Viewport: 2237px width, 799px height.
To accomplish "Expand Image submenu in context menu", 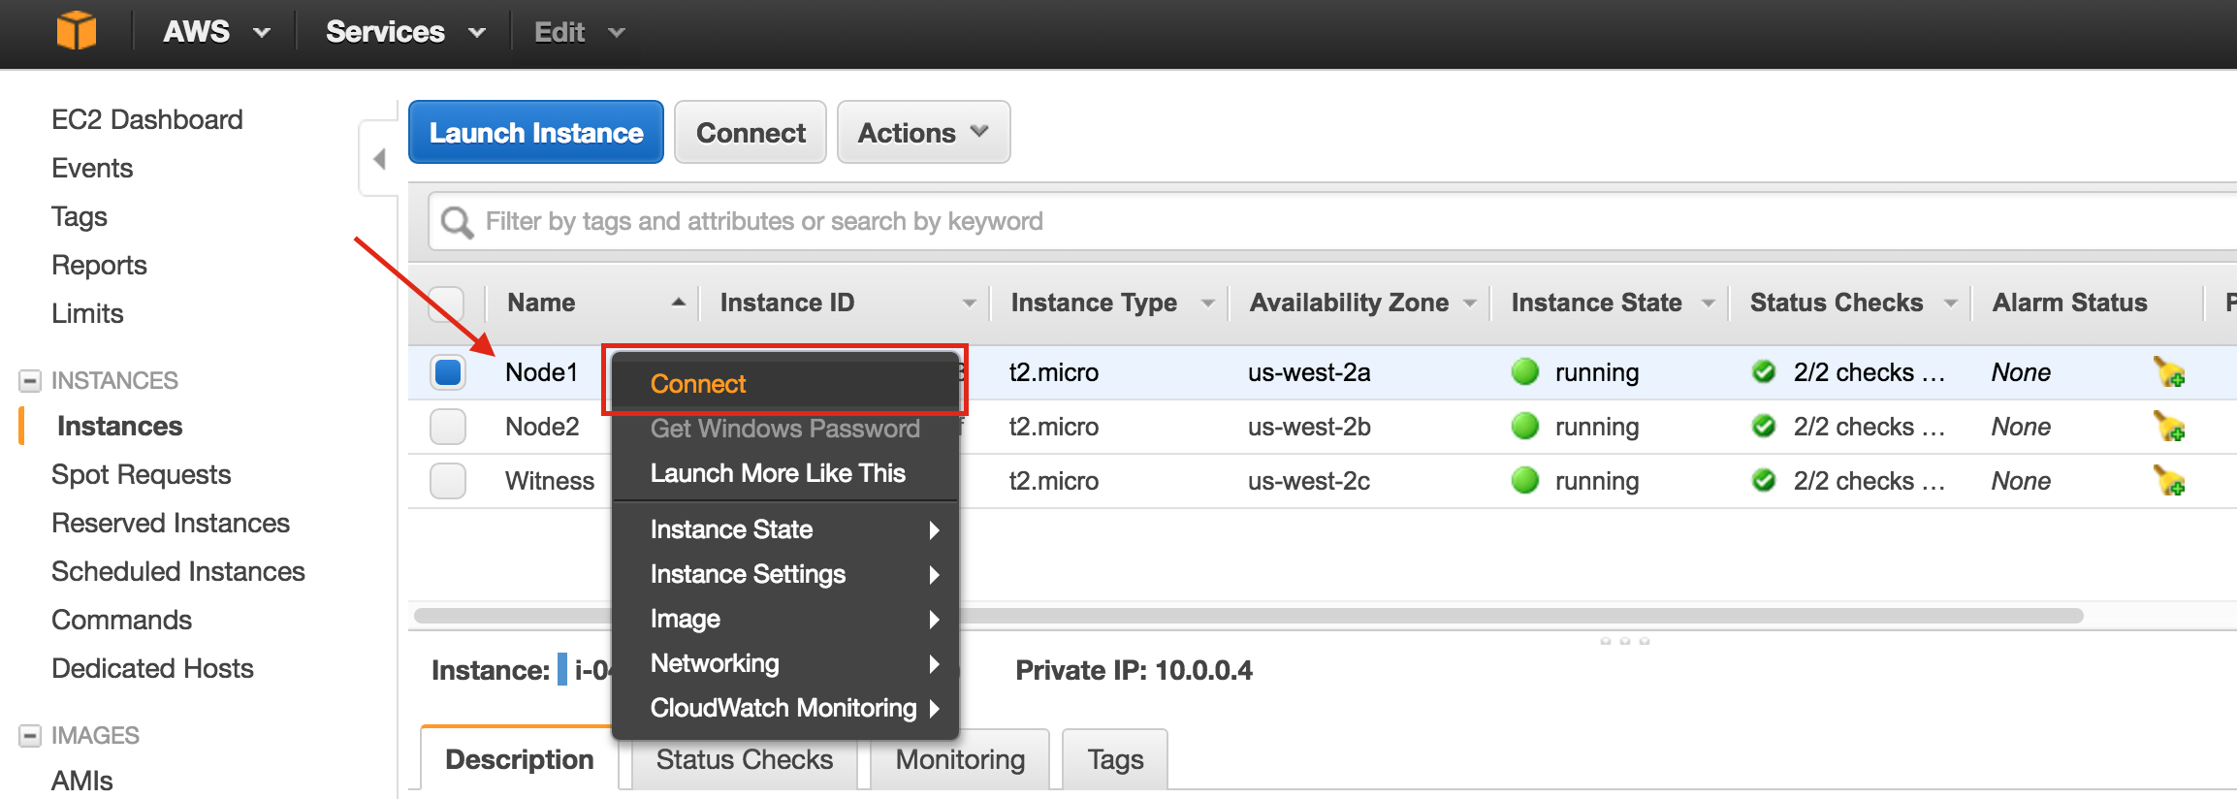I will click(x=785, y=619).
